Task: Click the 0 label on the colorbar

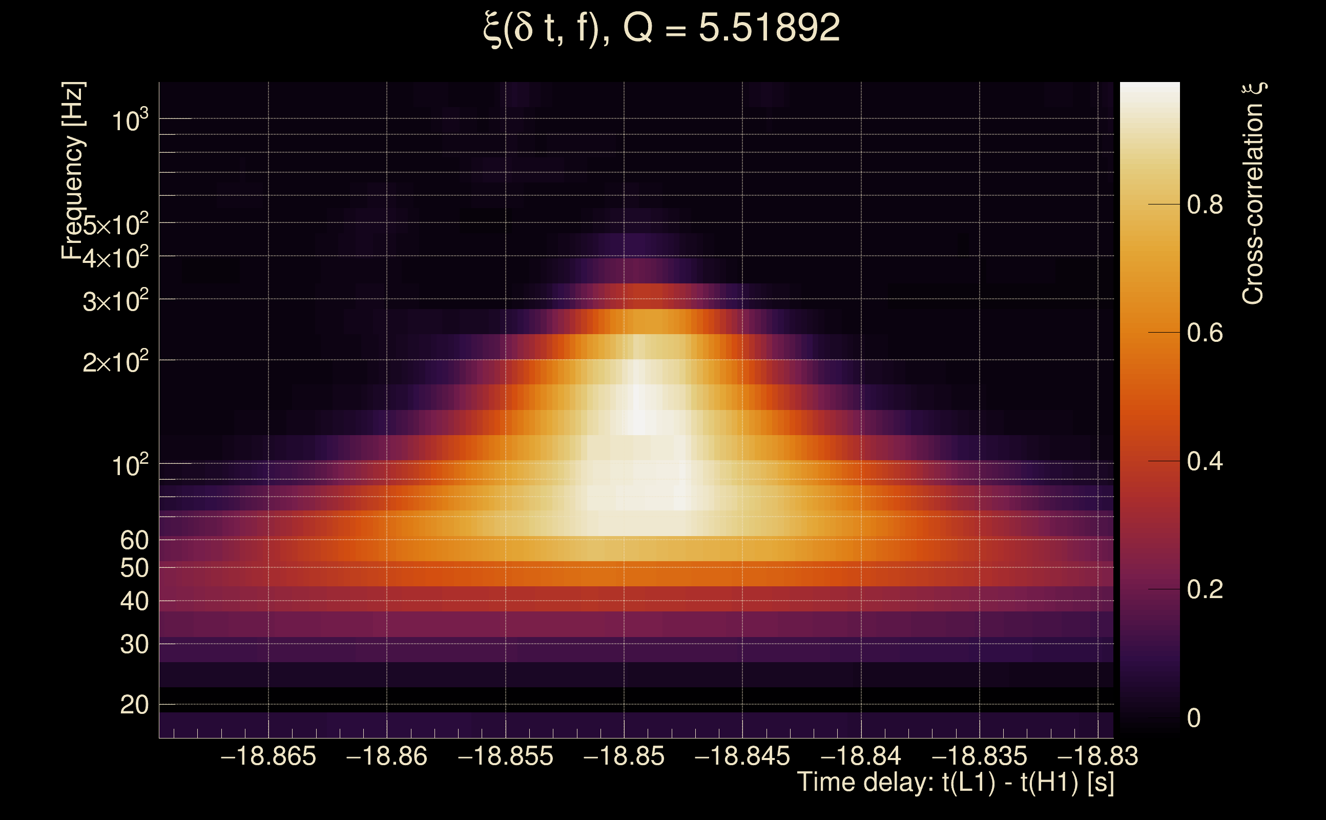Action: (x=1194, y=718)
